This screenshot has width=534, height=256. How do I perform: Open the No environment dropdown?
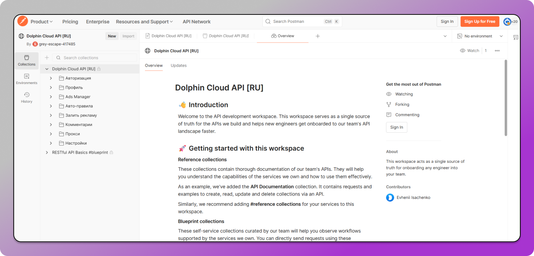pos(479,36)
